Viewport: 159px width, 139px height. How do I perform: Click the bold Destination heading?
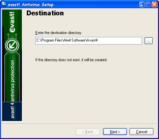(x=45, y=13)
